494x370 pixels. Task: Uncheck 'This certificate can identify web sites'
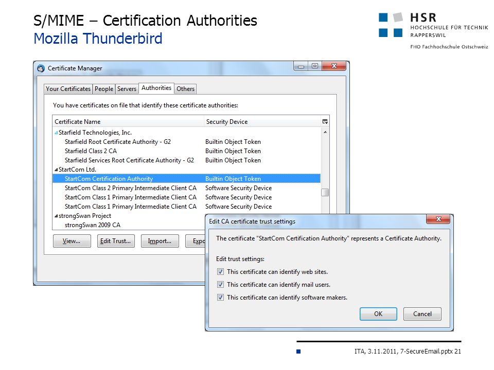coord(221,271)
